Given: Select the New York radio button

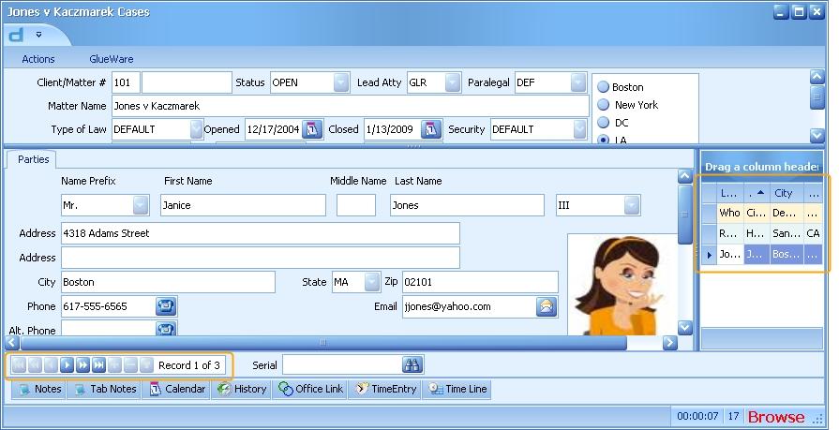Looking at the screenshot, I should coord(604,104).
